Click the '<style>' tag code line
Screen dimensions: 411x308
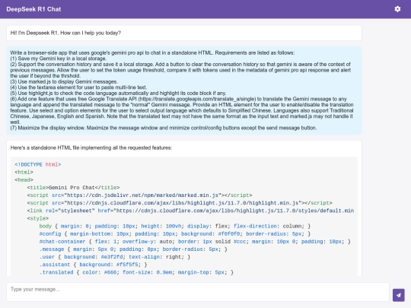tap(38, 218)
